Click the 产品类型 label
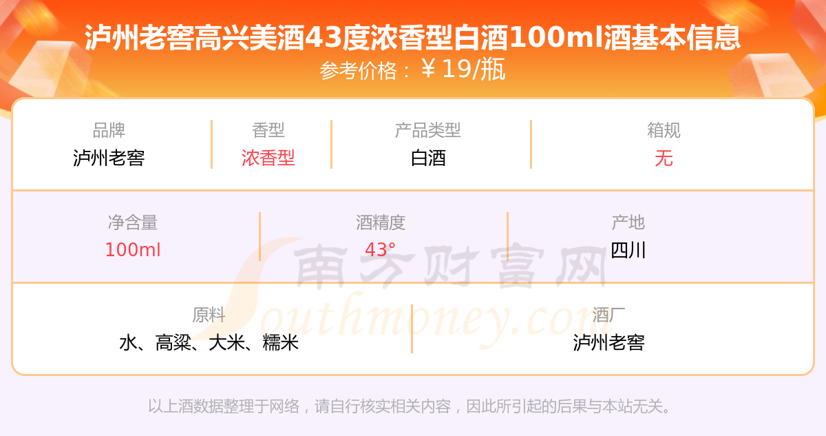The image size is (826, 436). pyautogui.click(x=428, y=130)
